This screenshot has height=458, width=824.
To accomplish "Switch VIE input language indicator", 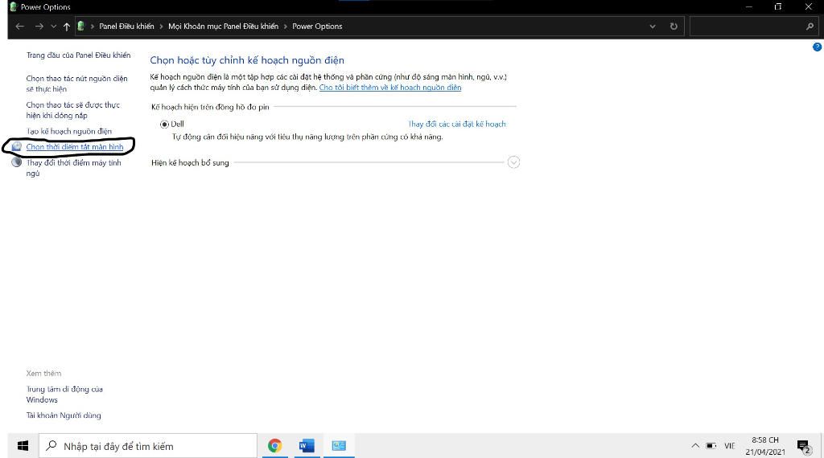I will pos(730,446).
